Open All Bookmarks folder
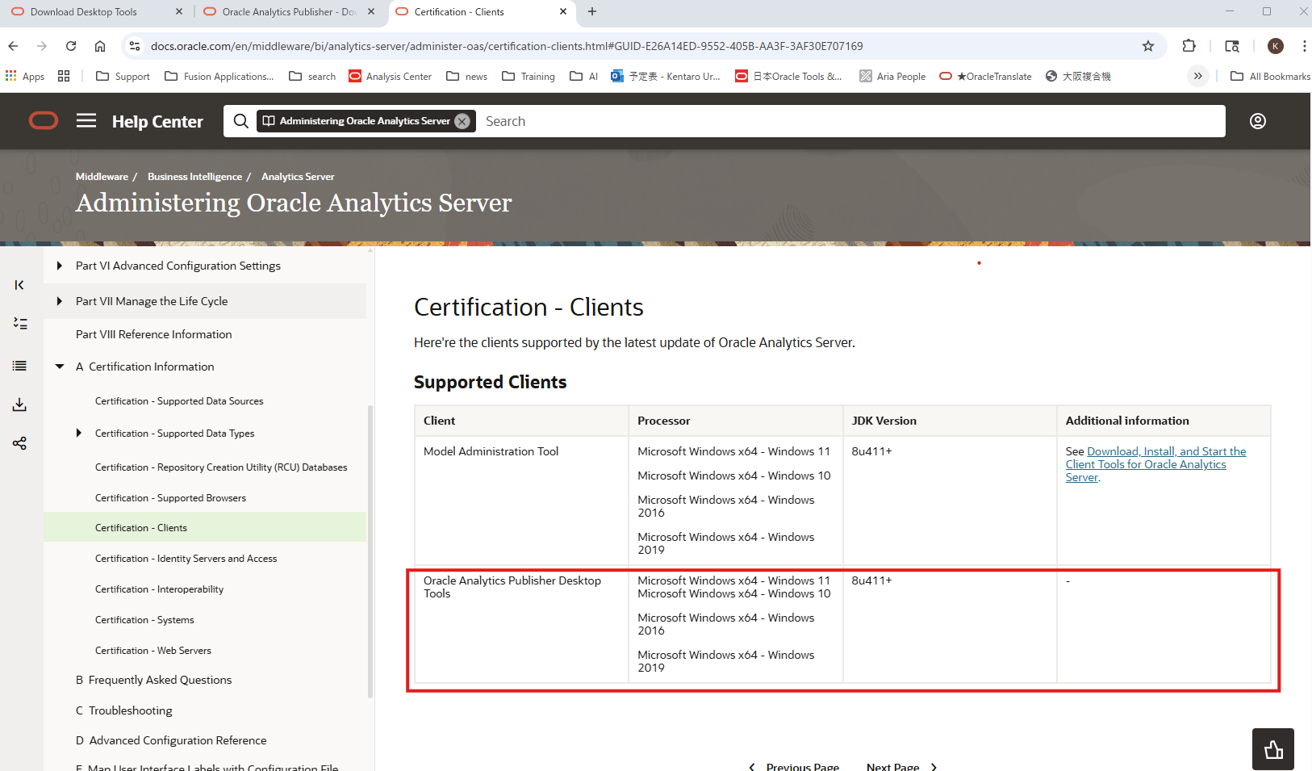Screen dimensions: 1312x771 1270,76
